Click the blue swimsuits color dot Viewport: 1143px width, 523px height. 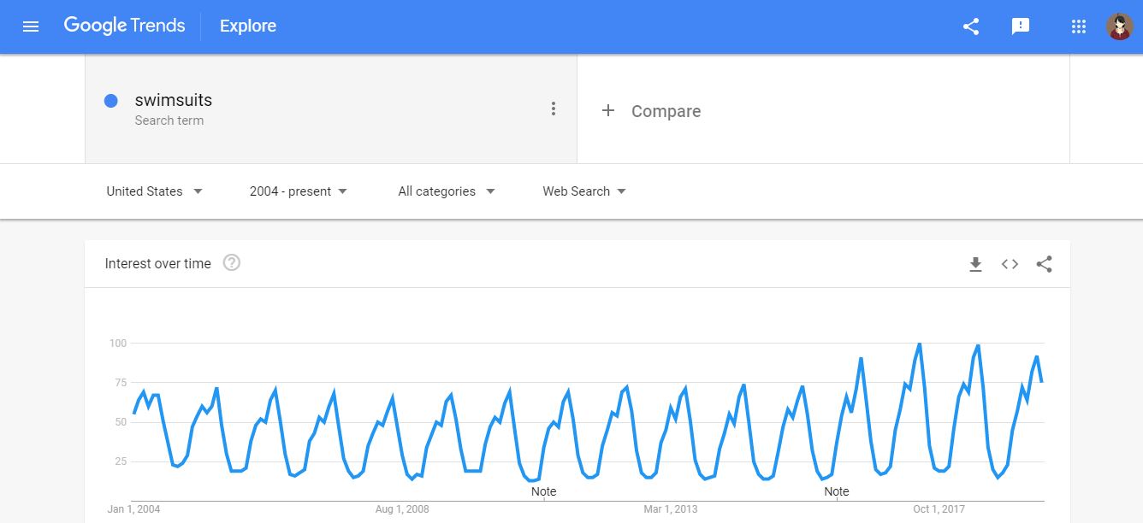110,101
